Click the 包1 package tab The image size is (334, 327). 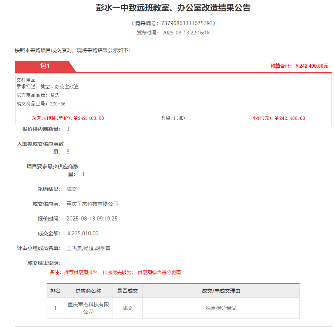(x=44, y=67)
